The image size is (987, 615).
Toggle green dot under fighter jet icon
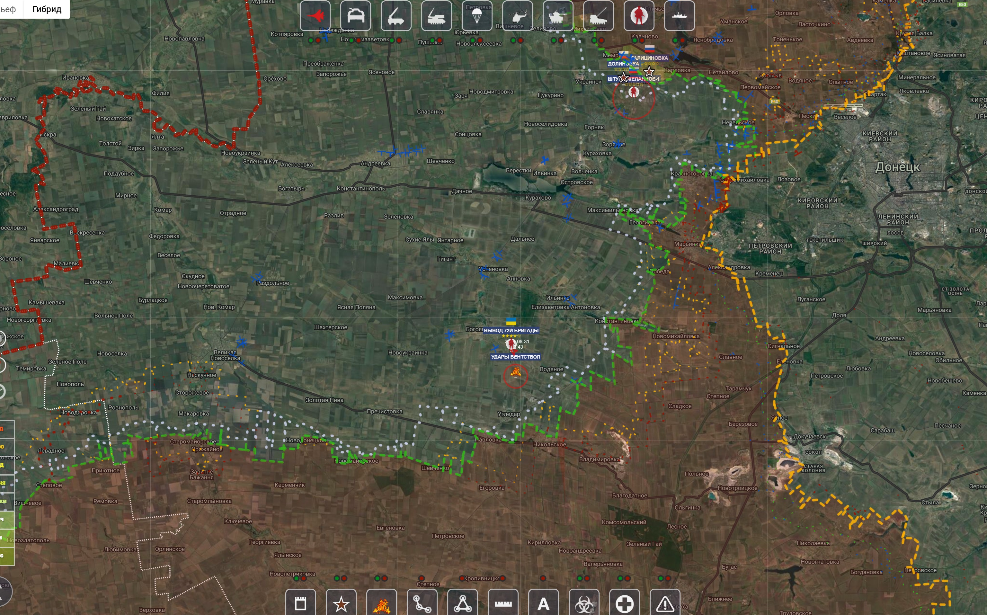[x=311, y=40]
